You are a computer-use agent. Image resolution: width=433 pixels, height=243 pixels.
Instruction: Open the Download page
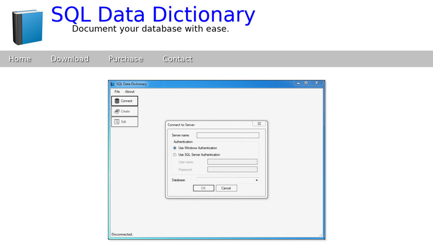coord(70,59)
